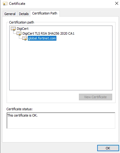Click the Certificate title bar icon

click(5, 4)
